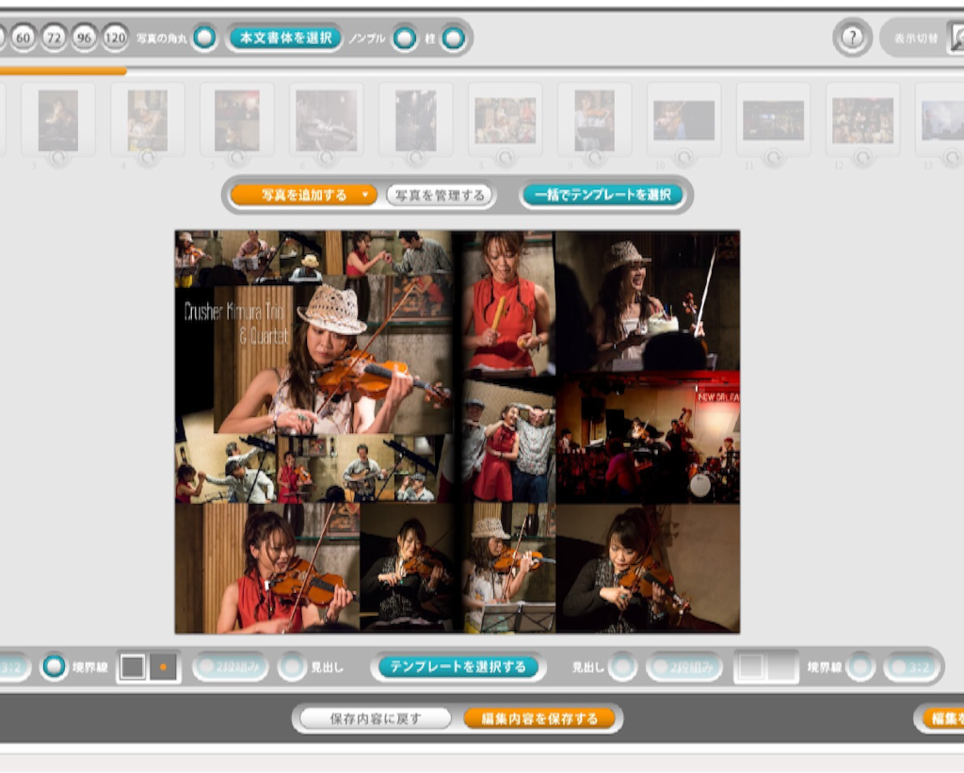
Task: Select page 11 thumbnail
Action: [774, 121]
